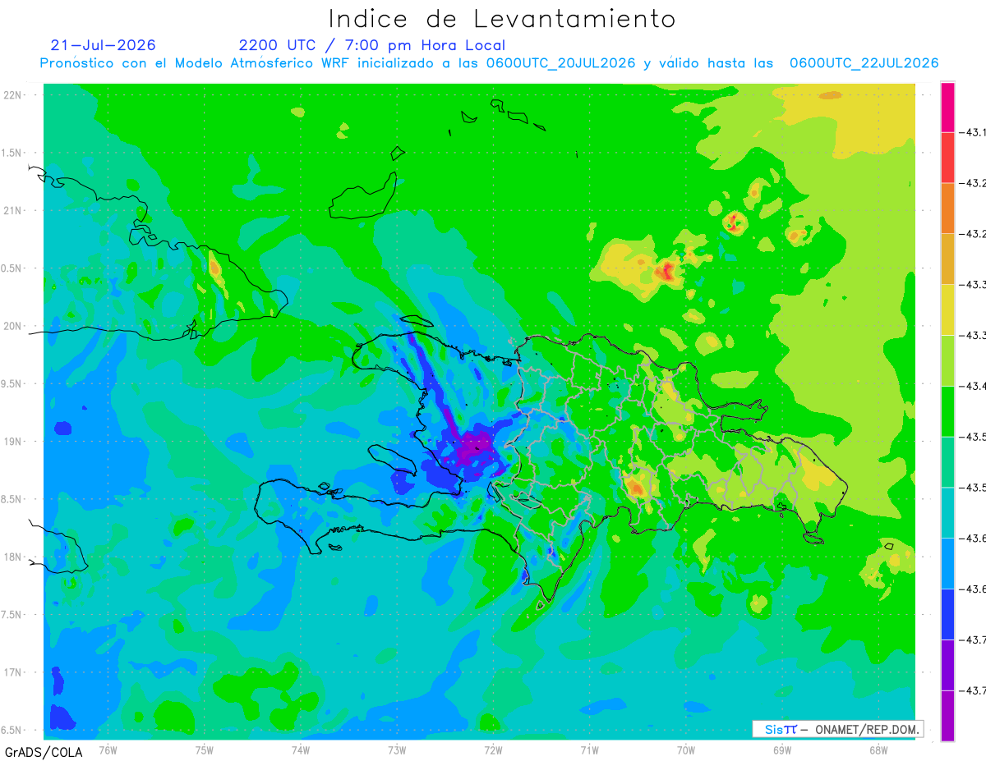Choose the yellow-green colorbar segment
The image size is (986, 761).
pyautogui.click(x=947, y=360)
